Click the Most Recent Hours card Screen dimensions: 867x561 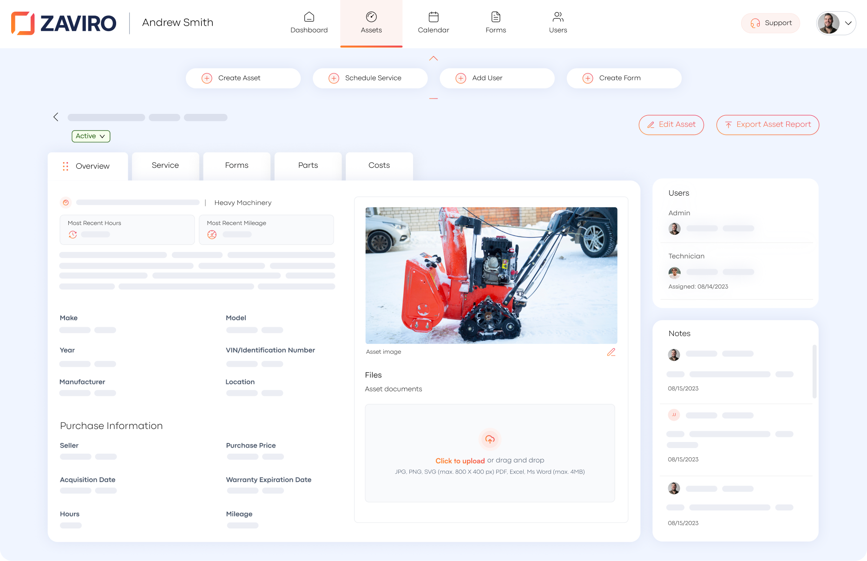point(127,230)
